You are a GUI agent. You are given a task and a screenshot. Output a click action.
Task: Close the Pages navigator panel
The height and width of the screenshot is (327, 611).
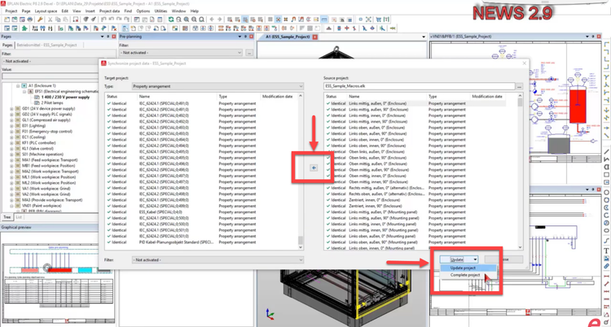(x=111, y=37)
